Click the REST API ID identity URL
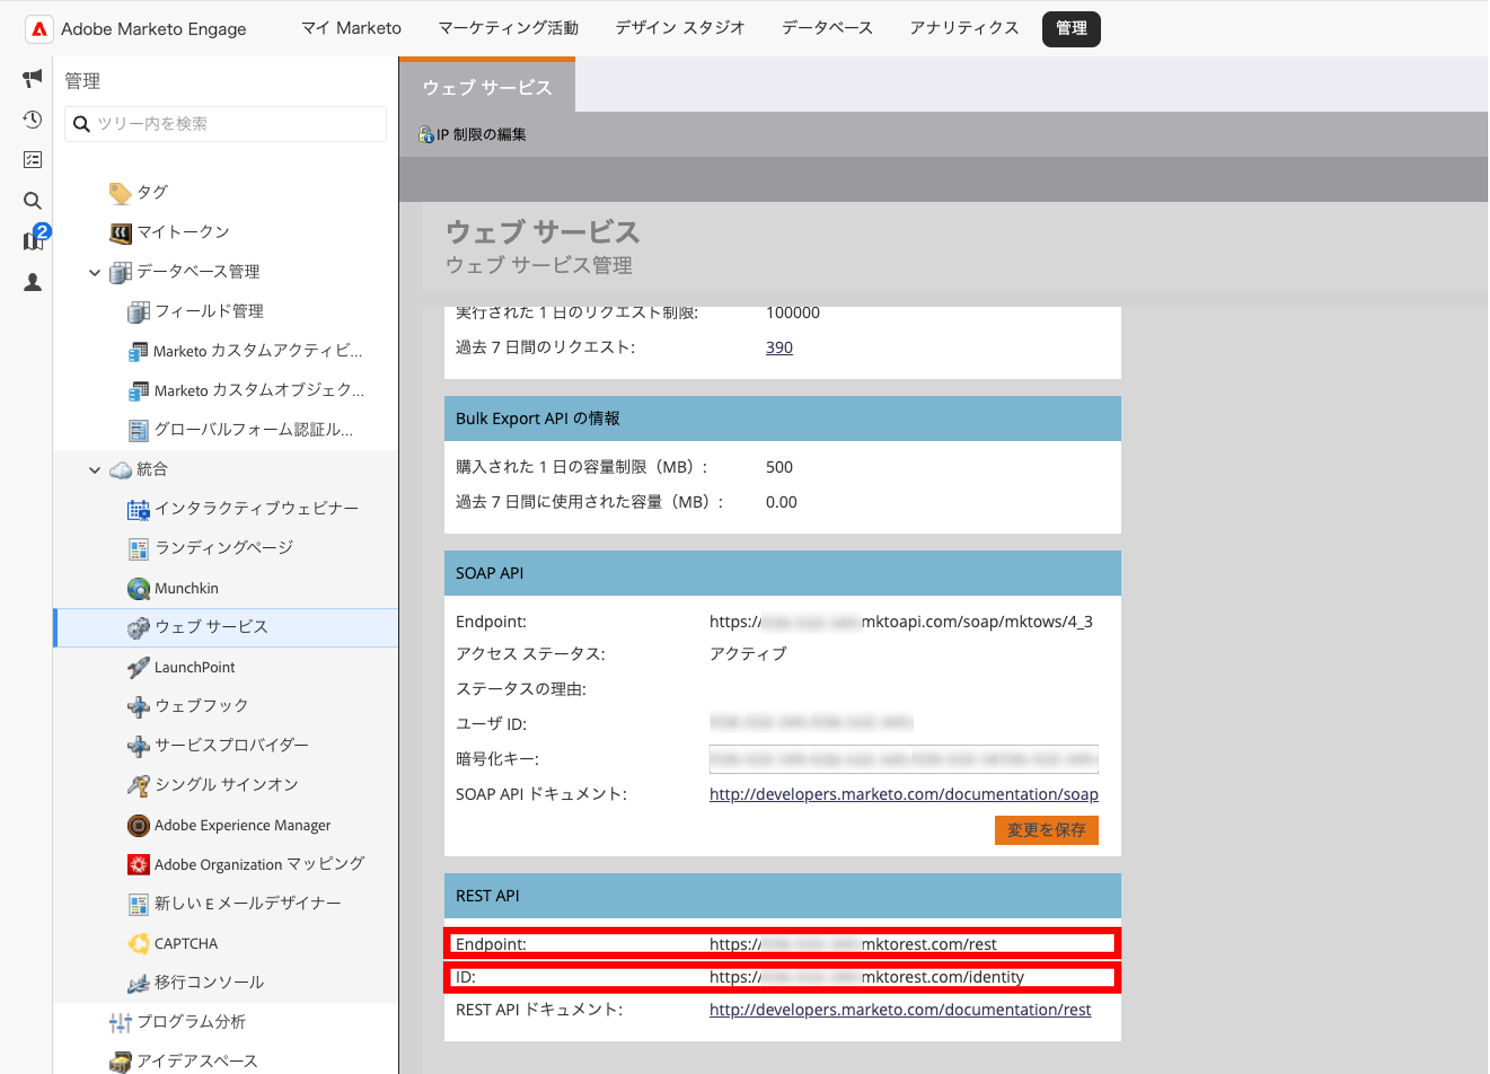Image resolution: width=1490 pixels, height=1074 pixels. pos(867,977)
